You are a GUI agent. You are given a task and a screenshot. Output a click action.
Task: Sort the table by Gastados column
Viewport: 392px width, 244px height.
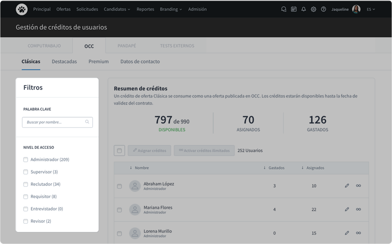[x=274, y=168]
